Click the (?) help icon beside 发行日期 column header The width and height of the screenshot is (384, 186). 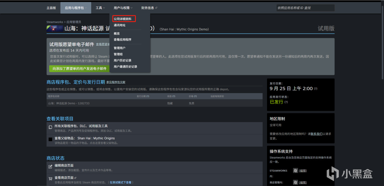coord(148,96)
